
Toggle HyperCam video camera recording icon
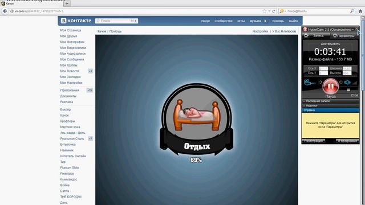tap(309, 83)
